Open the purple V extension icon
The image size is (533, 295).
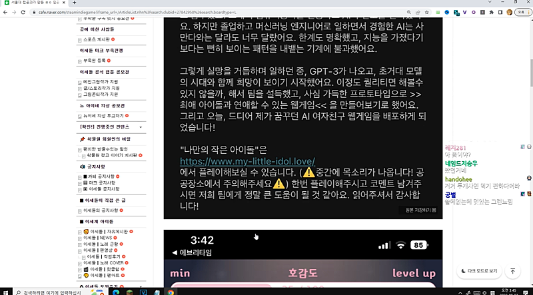[464, 12]
